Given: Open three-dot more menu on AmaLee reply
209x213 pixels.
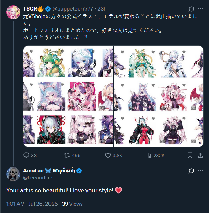Looking at the screenshot, I should 200,171.
